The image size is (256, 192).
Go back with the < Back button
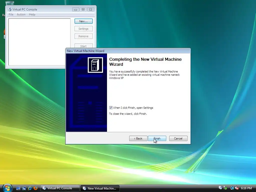point(138,138)
